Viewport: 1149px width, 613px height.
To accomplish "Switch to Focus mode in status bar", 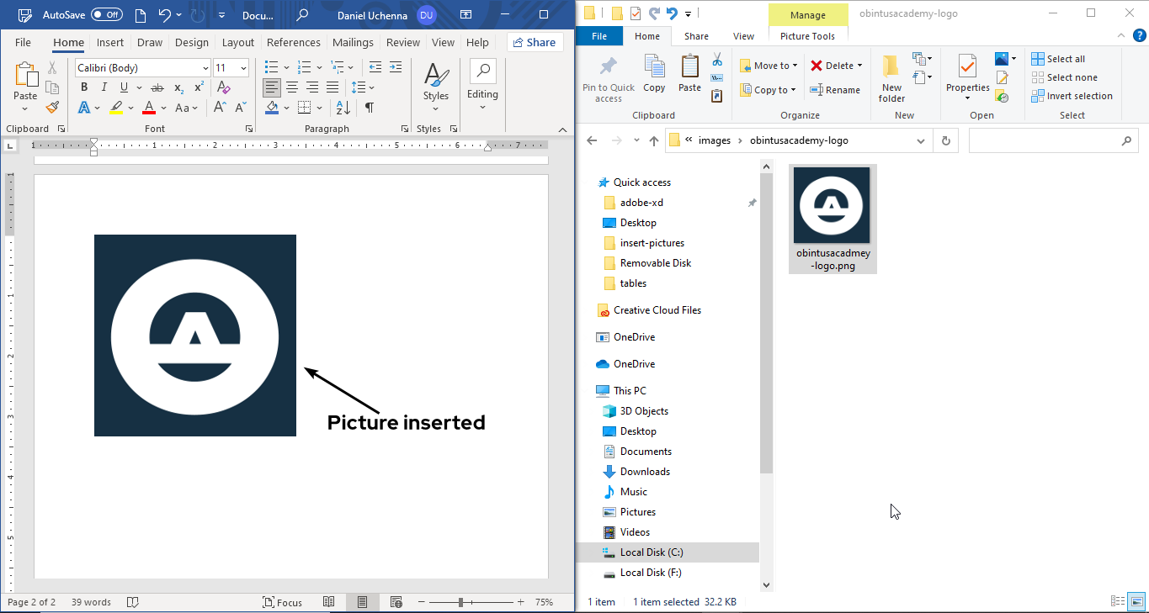I will 282,602.
